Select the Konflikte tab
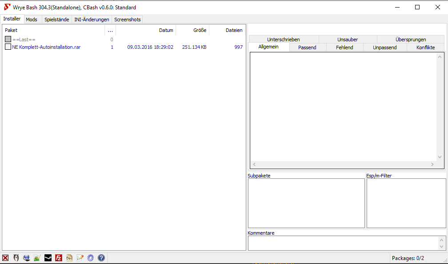Screen dimensions: 448x264 (425, 47)
